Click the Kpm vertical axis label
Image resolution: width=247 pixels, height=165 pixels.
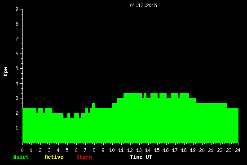pyautogui.click(x=5, y=71)
